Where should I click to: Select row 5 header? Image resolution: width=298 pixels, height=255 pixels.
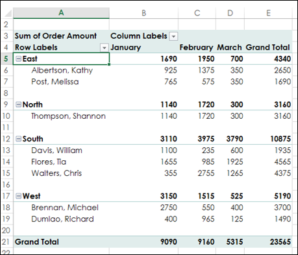coord(6,59)
